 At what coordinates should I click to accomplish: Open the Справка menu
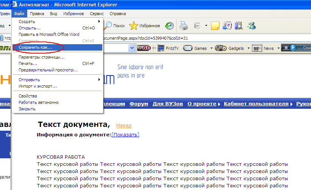tap(117, 14)
